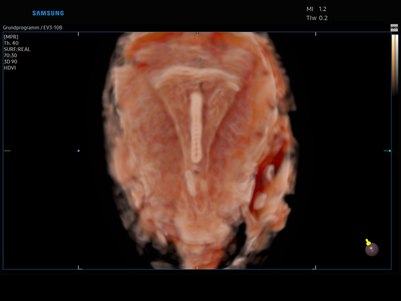The height and width of the screenshot is (301, 401).
Task: Click the 70:30 mix ratio value
Action: 11,56
